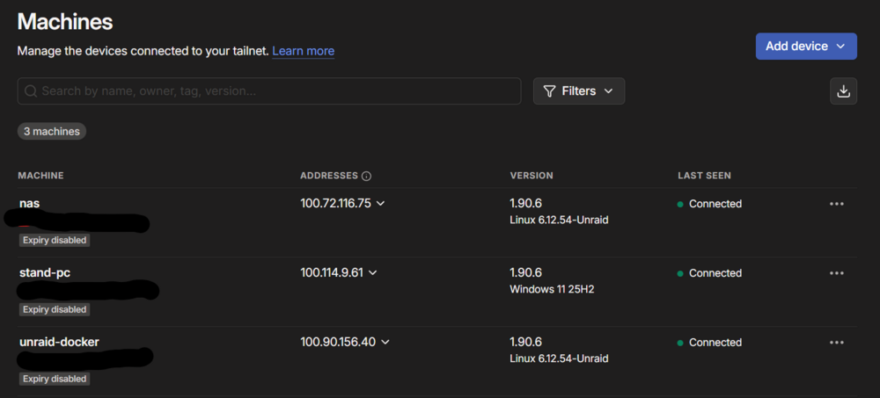Open the Add device dropdown arrow
Viewport: 880px width, 398px height.
(x=840, y=47)
